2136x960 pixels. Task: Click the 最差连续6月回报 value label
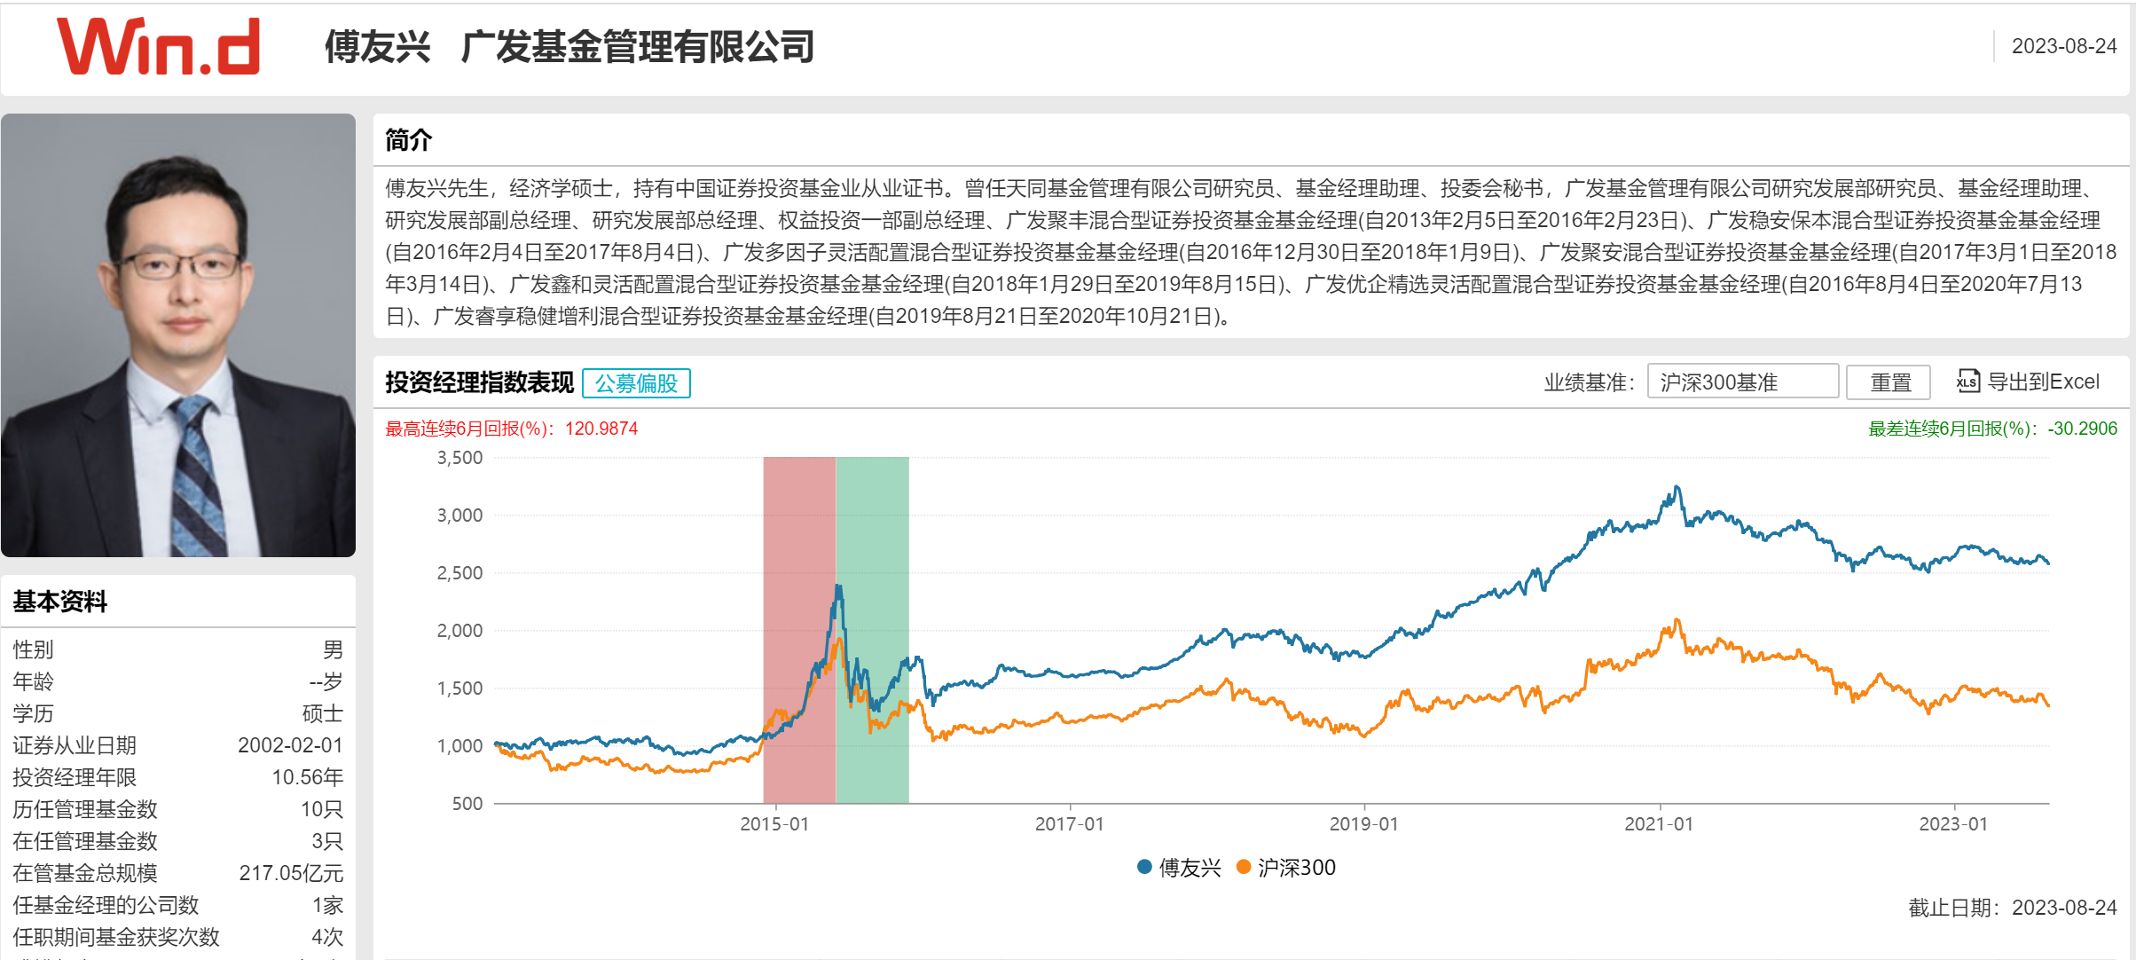point(1992,429)
